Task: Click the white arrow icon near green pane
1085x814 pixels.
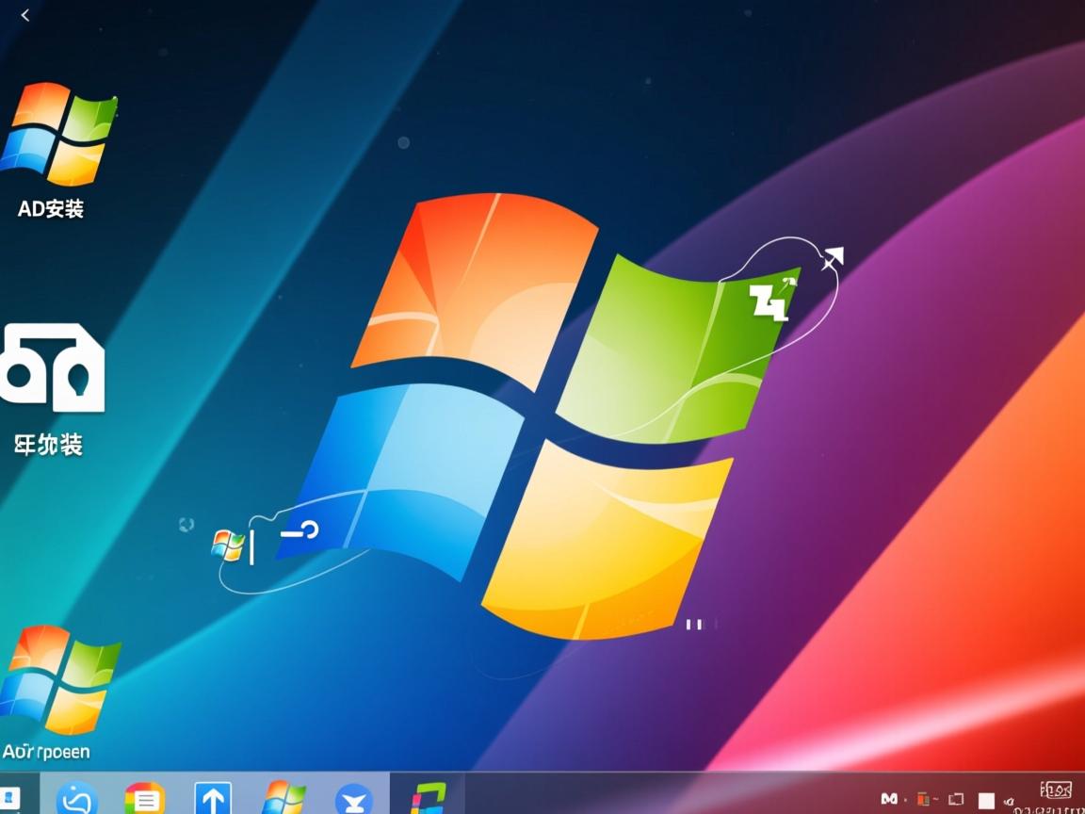Action: click(832, 258)
